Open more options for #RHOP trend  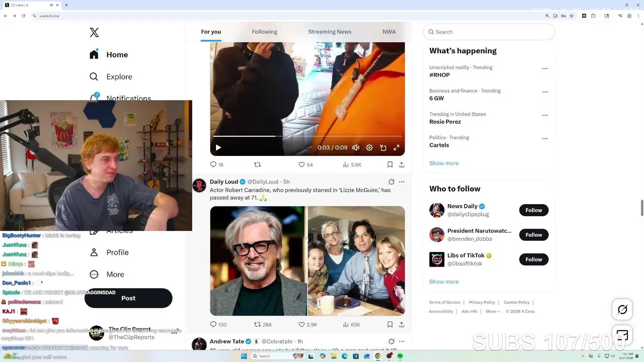(x=545, y=68)
